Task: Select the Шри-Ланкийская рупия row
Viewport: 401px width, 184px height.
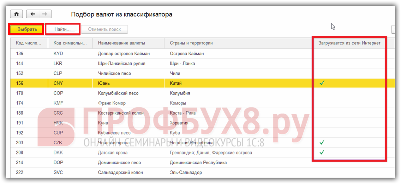Action: [x=122, y=63]
